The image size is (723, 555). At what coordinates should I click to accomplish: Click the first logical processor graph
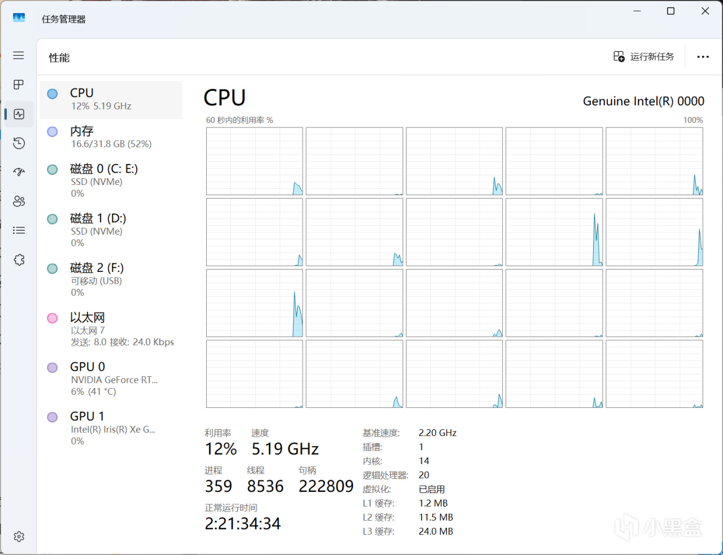[x=254, y=161]
